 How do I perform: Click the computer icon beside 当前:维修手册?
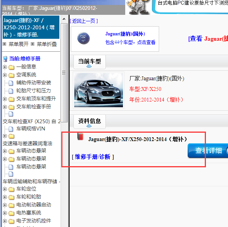(x=5, y=59)
